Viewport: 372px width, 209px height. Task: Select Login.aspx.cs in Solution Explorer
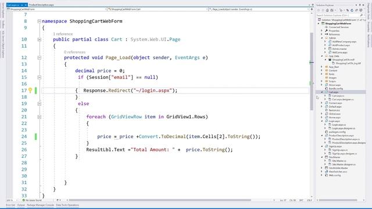[339, 125]
